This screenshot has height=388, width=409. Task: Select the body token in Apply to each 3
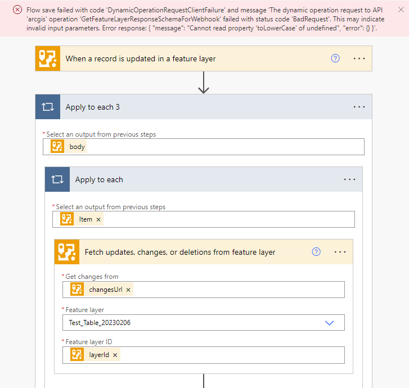(77, 147)
